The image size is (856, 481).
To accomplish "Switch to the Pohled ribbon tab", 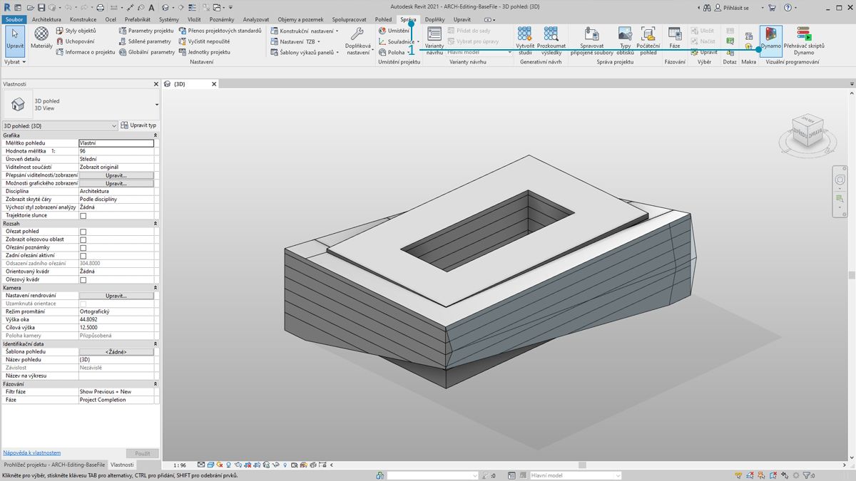I will [x=384, y=19].
